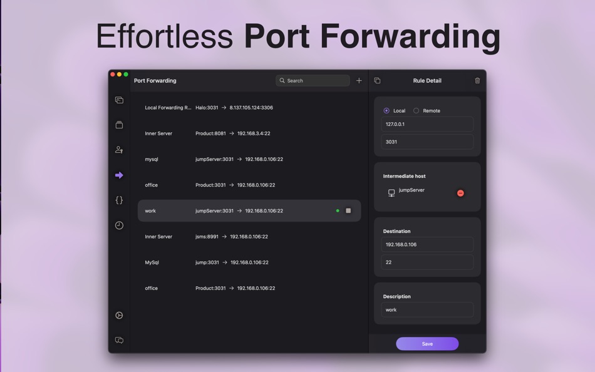Remove the jumpServer intermediate host
This screenshot has width=595, height=372.
460,193
